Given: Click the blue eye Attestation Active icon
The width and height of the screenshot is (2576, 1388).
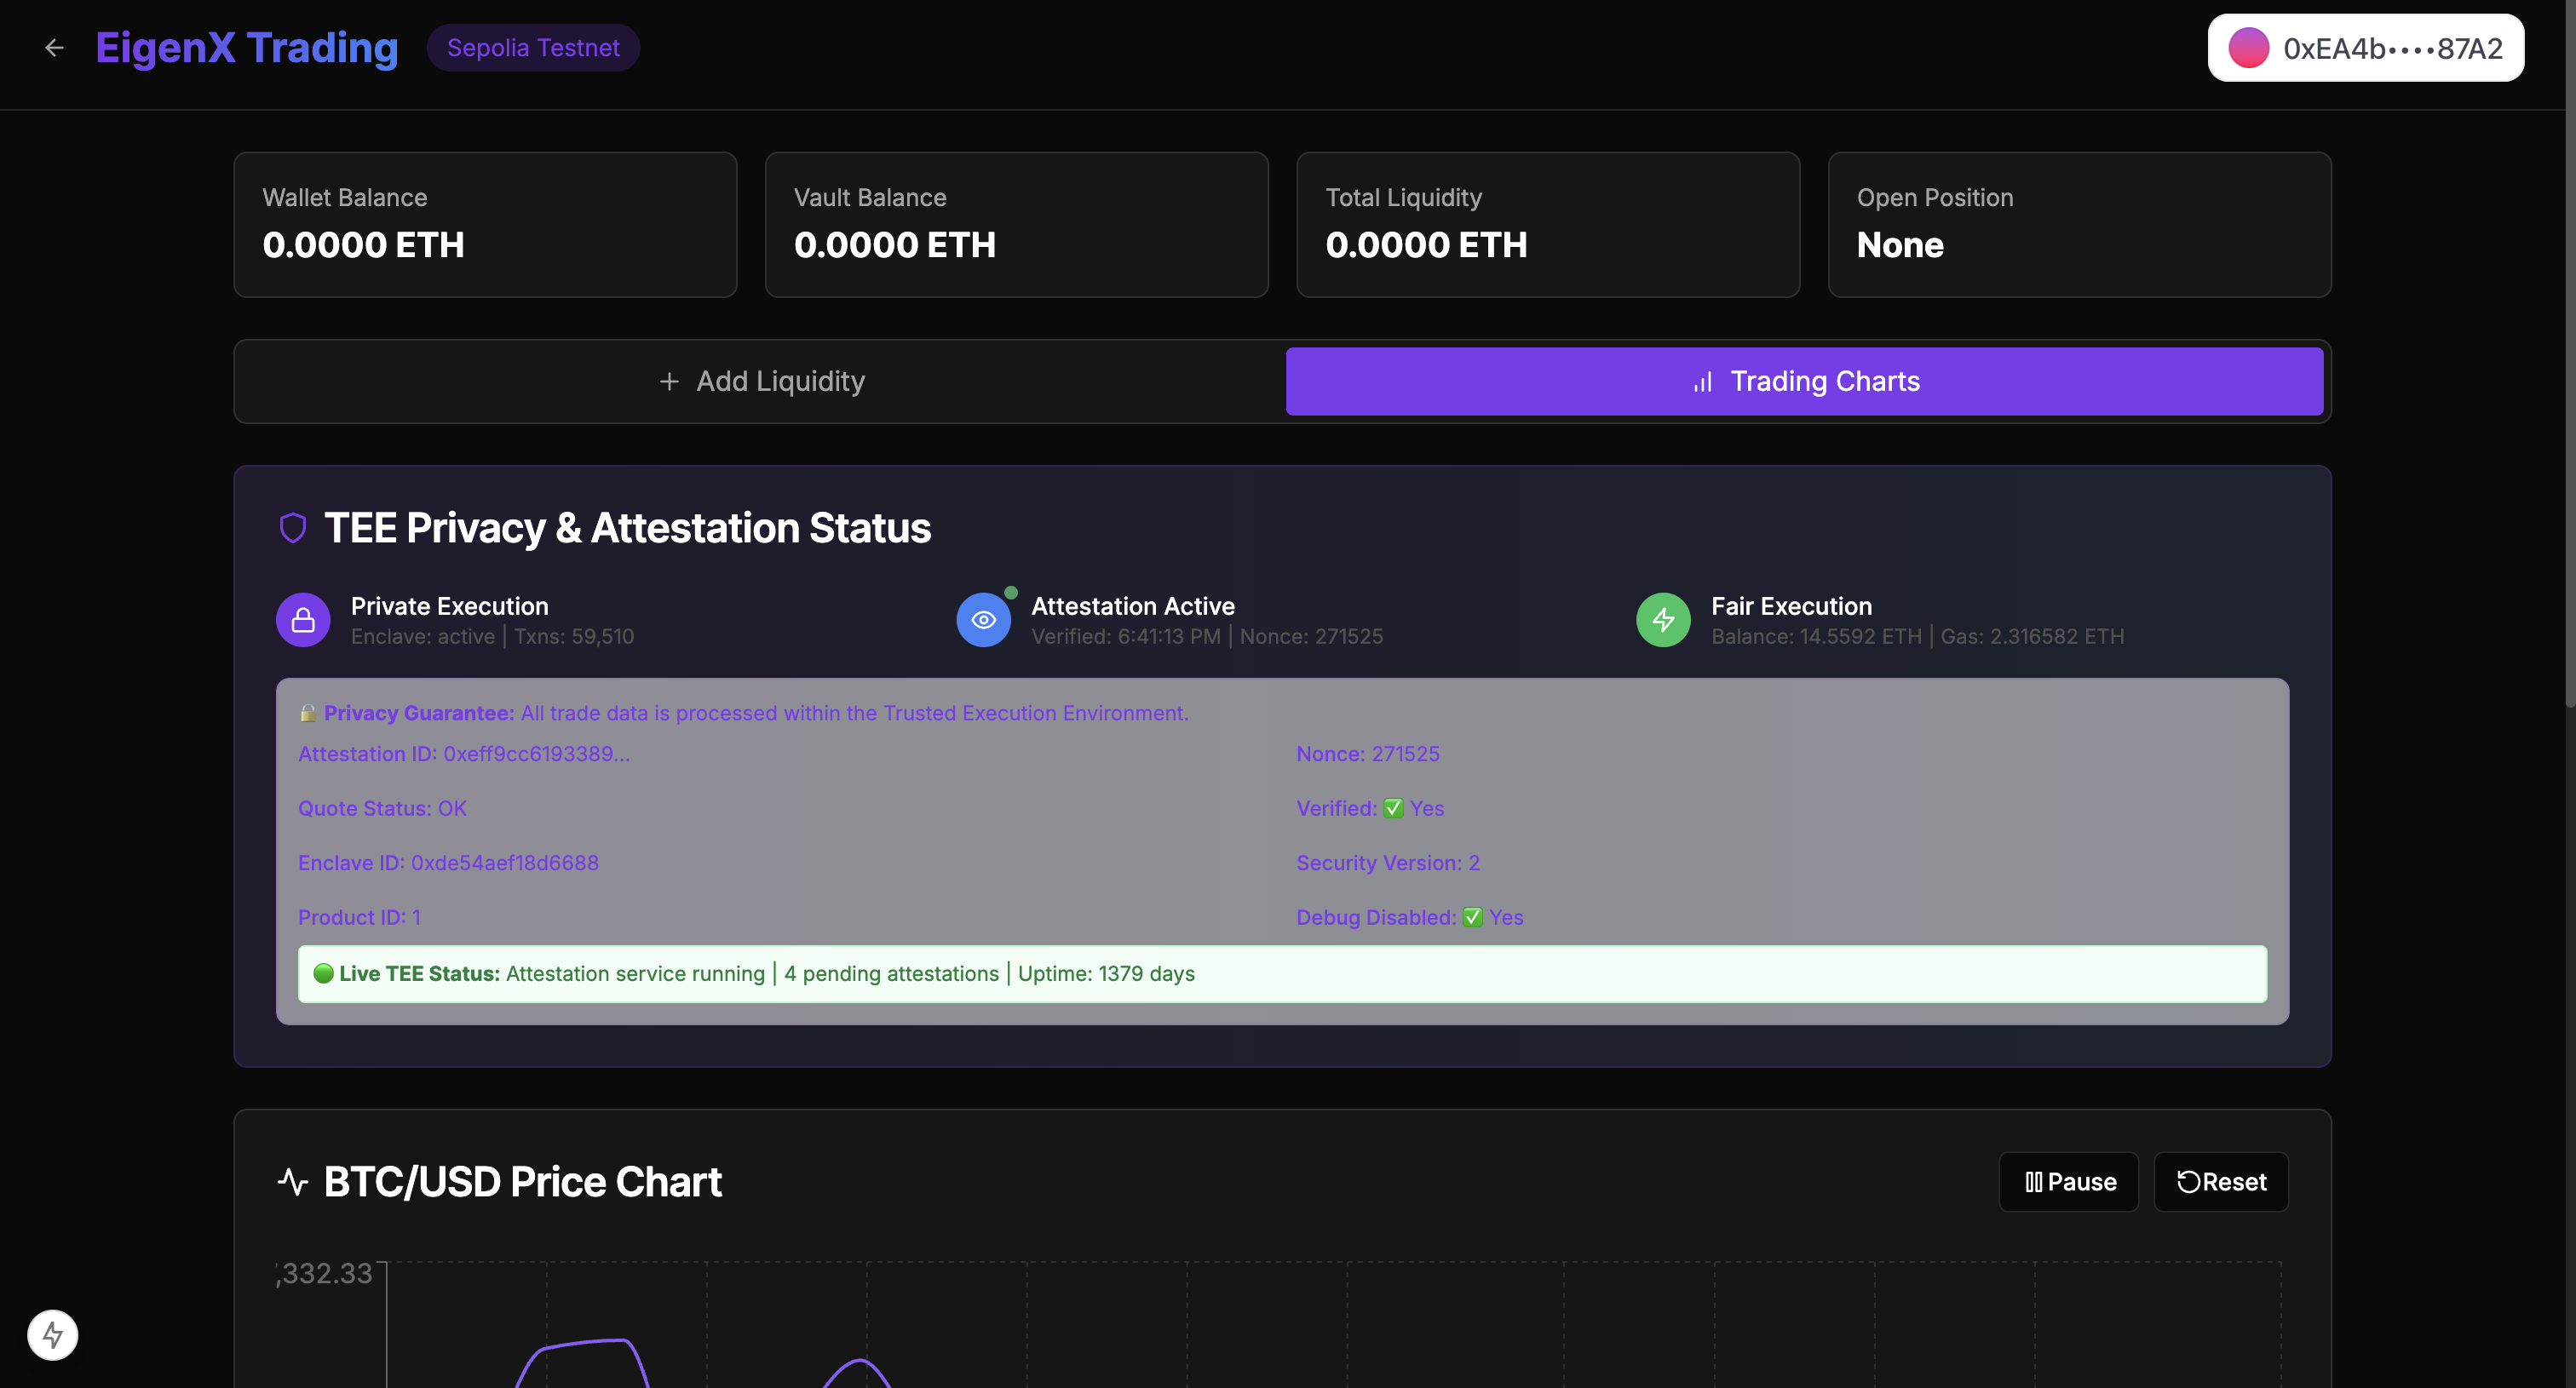Looking at the screenshot, I should [x=983, y=621].
